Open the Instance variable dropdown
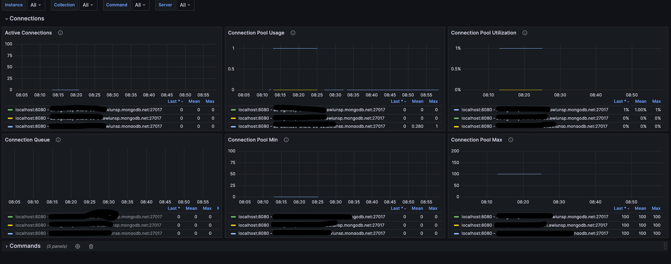 [36, 5]
